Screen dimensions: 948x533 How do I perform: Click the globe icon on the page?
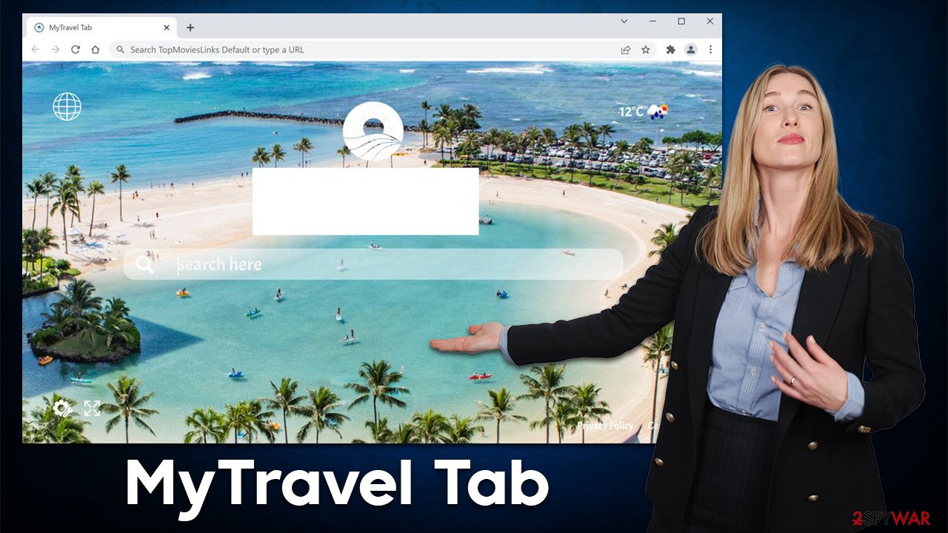point(67,107)
